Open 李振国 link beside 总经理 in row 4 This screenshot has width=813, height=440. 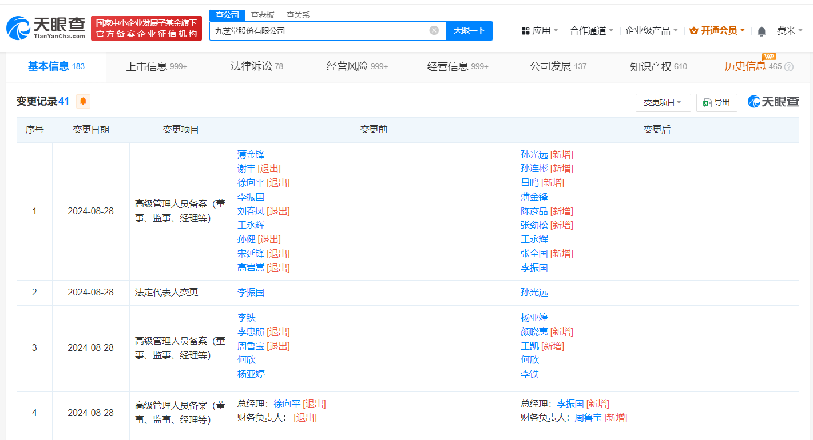click(570, 404)
